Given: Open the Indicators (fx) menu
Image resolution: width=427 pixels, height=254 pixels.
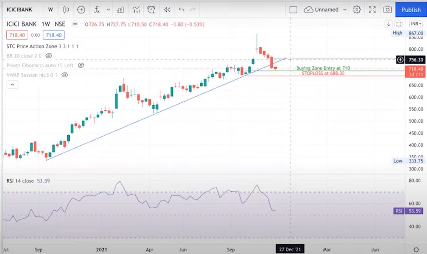Looking at the screenshot, I should [97, 10].
